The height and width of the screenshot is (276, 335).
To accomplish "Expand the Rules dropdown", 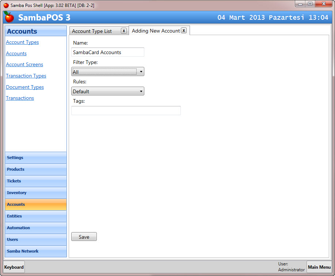I will pyautogui.click(x=108, y=91).
